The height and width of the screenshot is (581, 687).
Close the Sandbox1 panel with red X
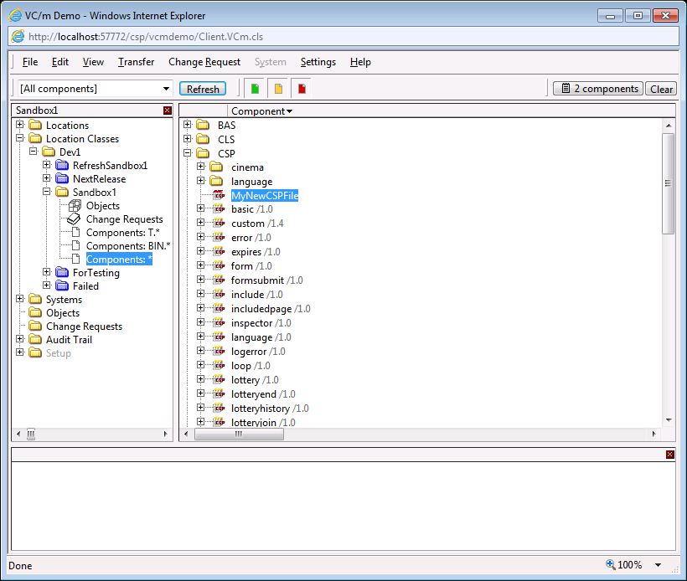click(x=168, y=111)
